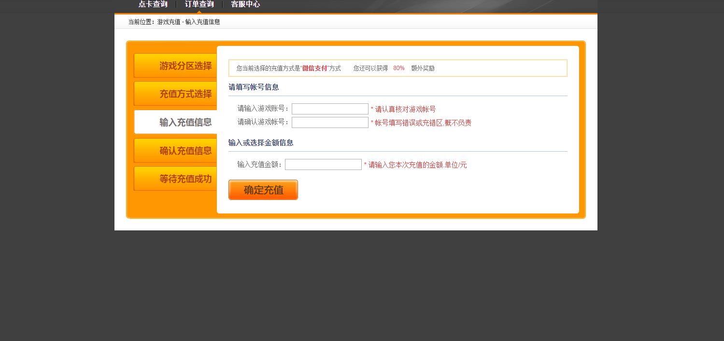This screenshot has width=724, height=341.
Task: Focus the 请确认游戏帐号 input field
Action: coord(330,123)
